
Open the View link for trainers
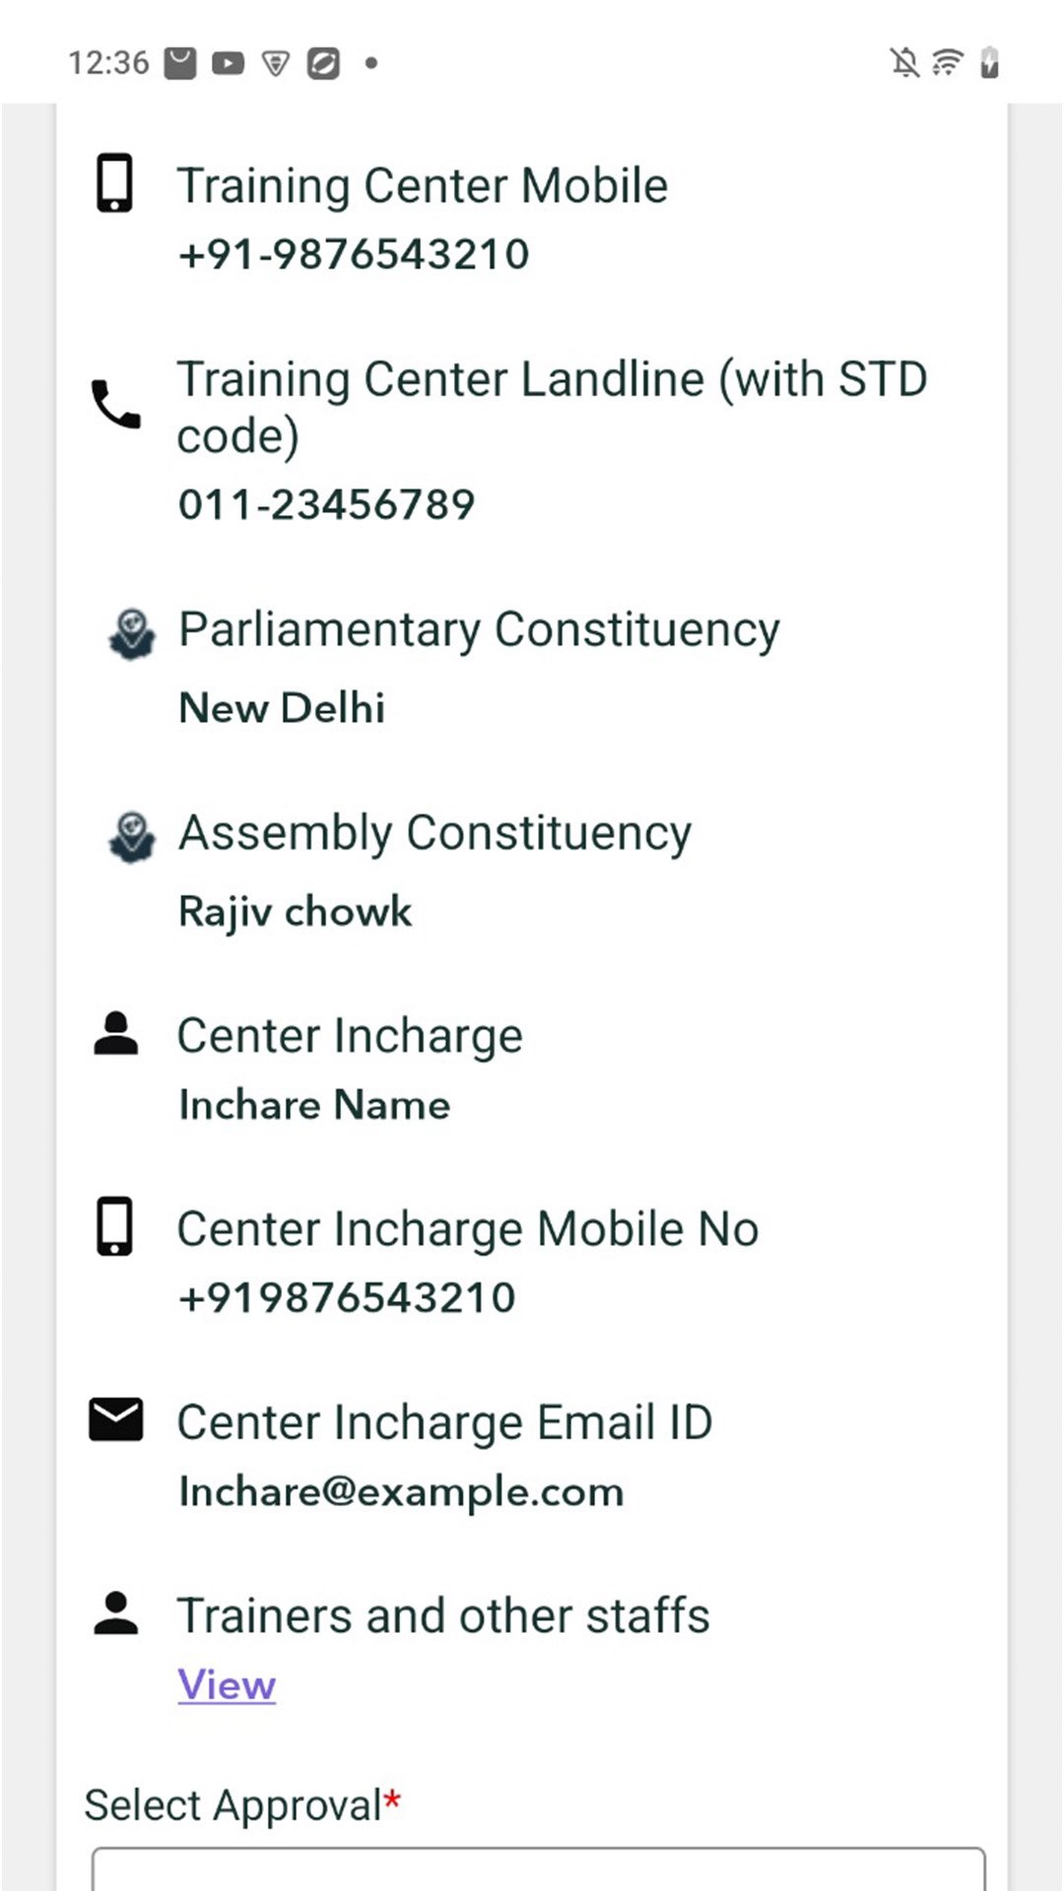[227, 1684]
